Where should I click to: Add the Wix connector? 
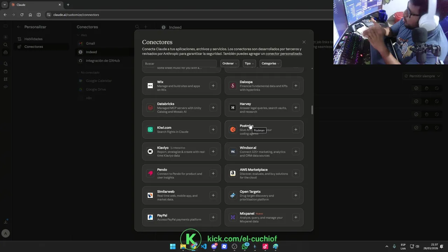(x=213, y=86)
